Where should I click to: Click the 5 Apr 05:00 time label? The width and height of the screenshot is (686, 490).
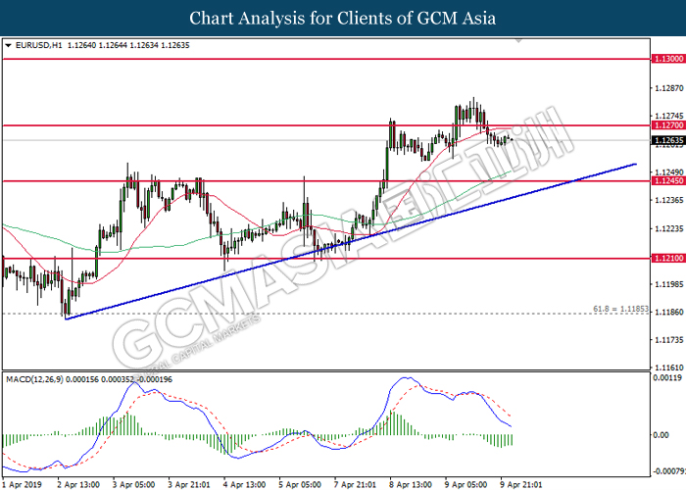pos(300,484)
